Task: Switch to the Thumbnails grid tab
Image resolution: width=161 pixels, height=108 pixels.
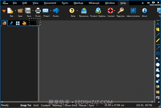Action: coord(18,23)
